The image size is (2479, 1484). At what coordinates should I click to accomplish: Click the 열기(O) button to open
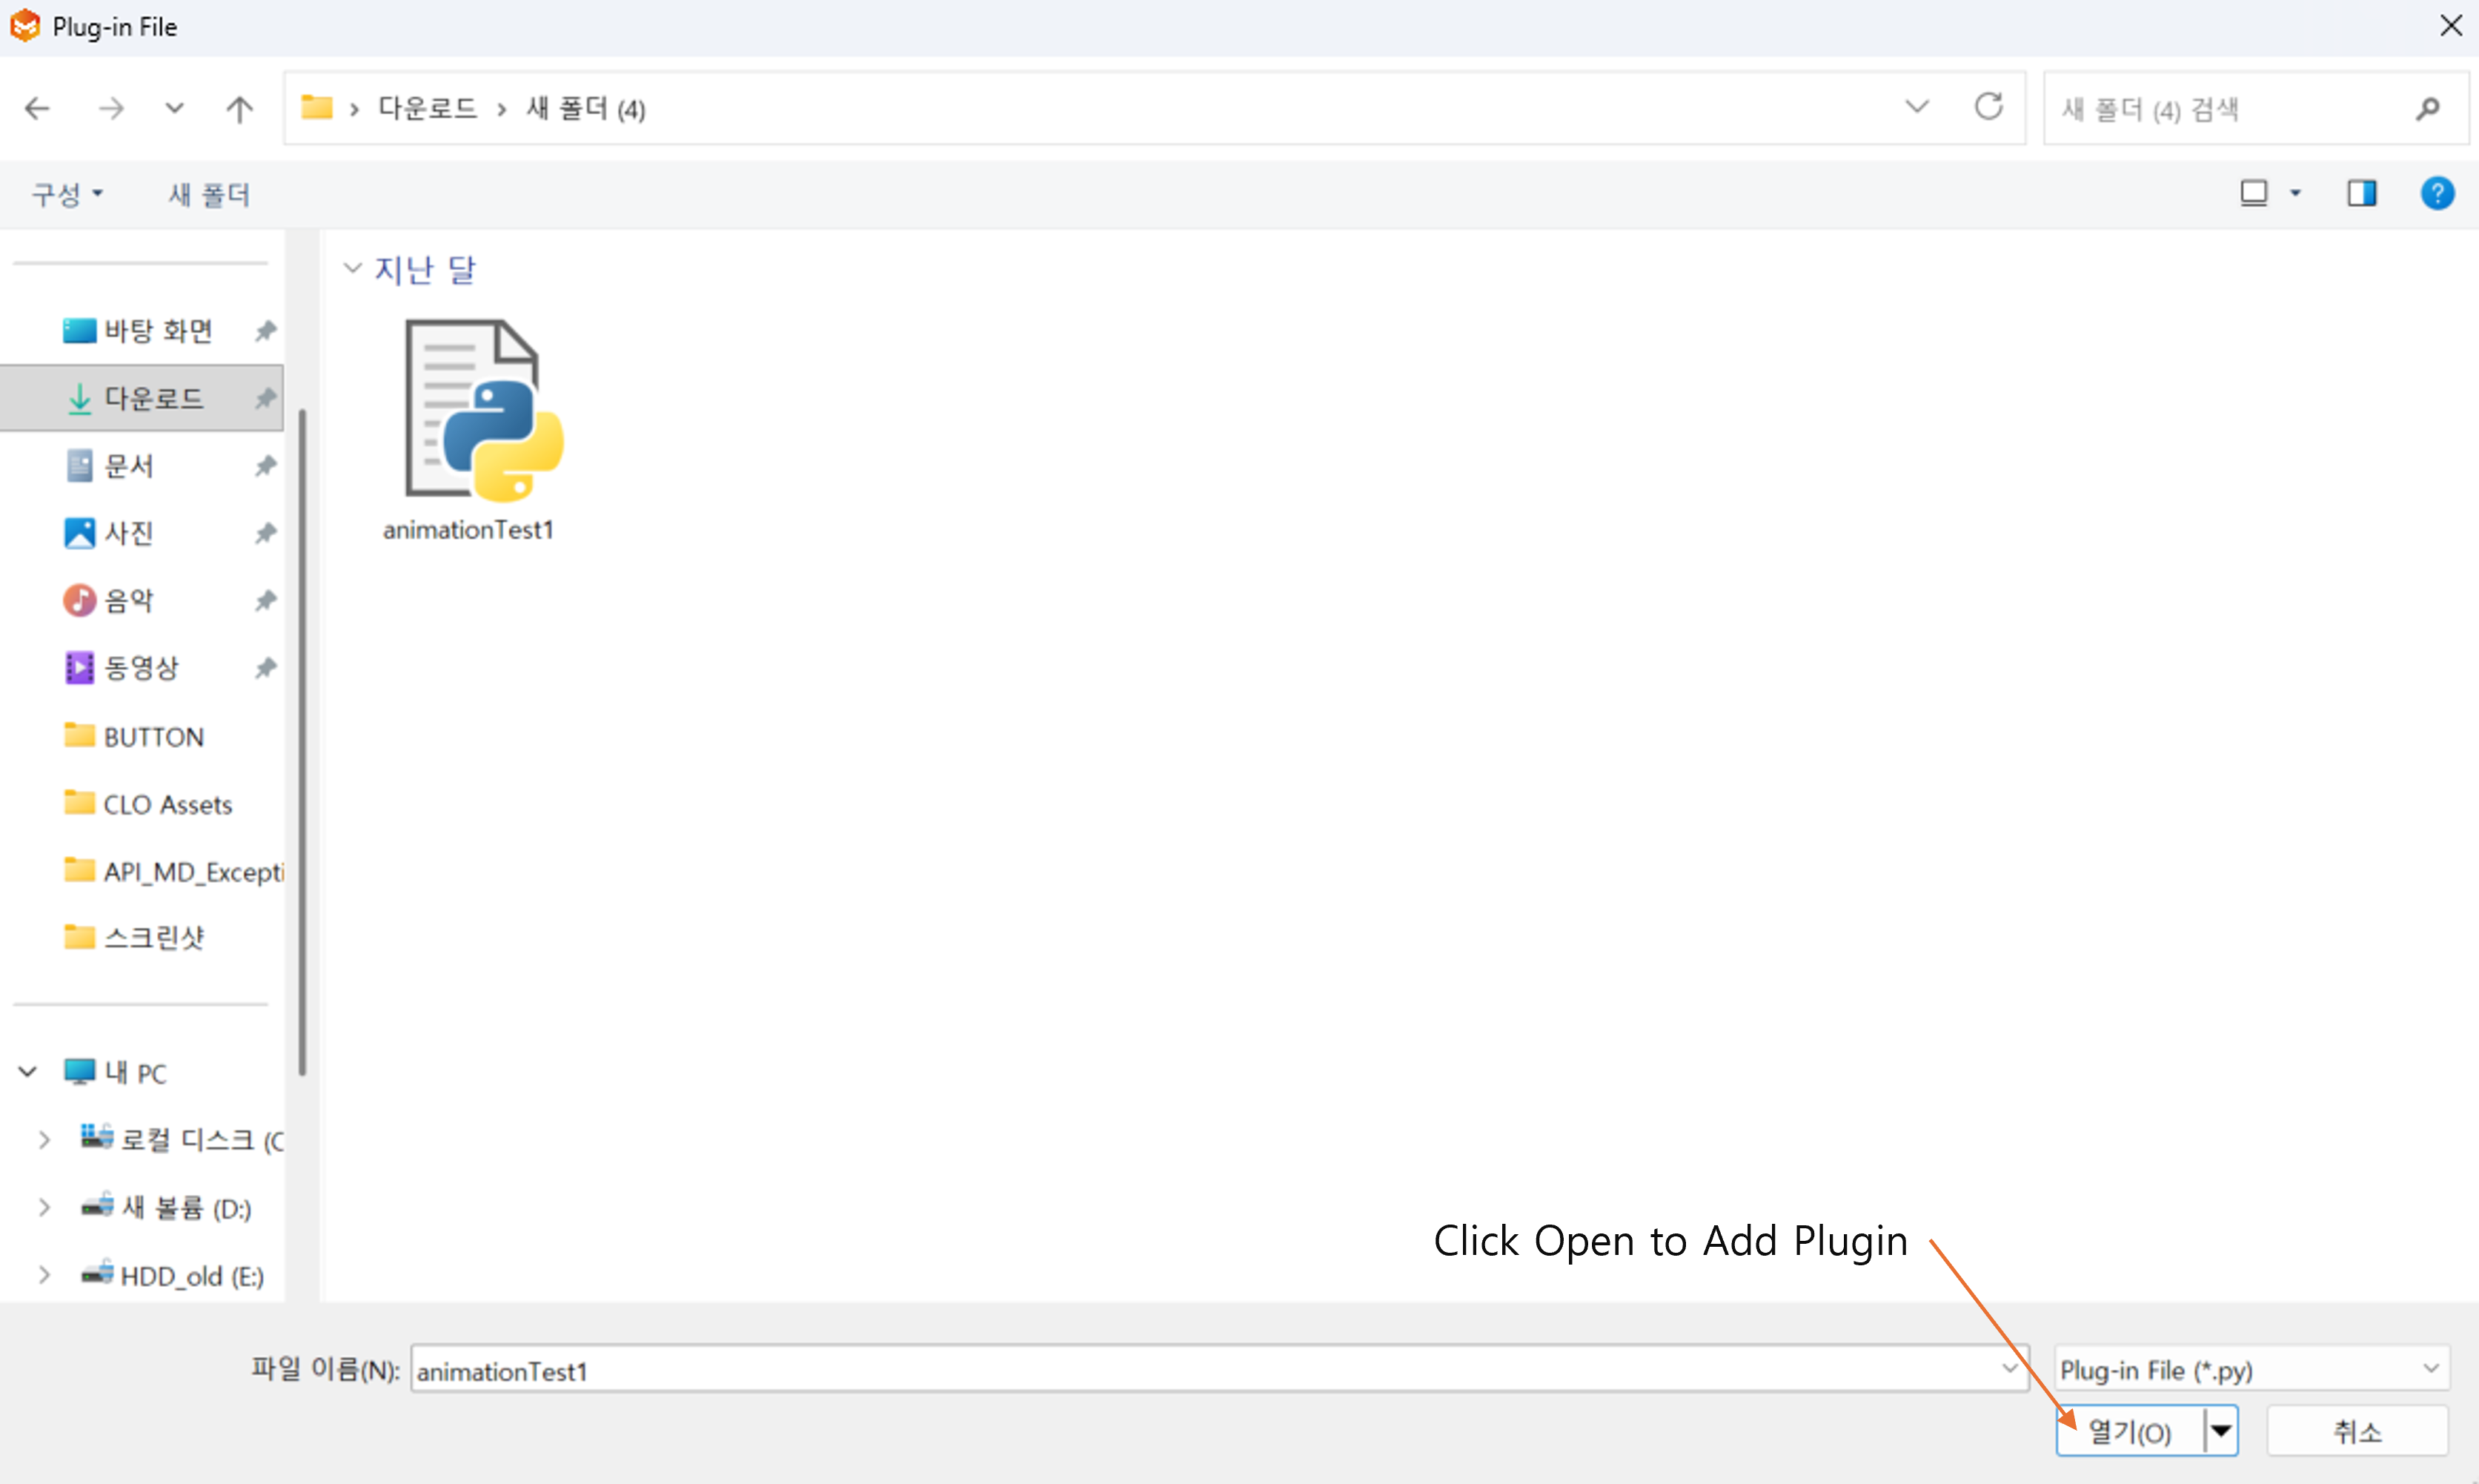tap(2127, 1431)
